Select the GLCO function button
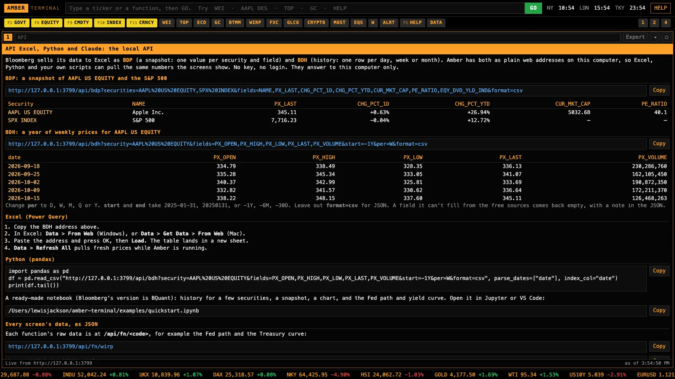Viewport: 675px width, 379px height. point(293,23)
